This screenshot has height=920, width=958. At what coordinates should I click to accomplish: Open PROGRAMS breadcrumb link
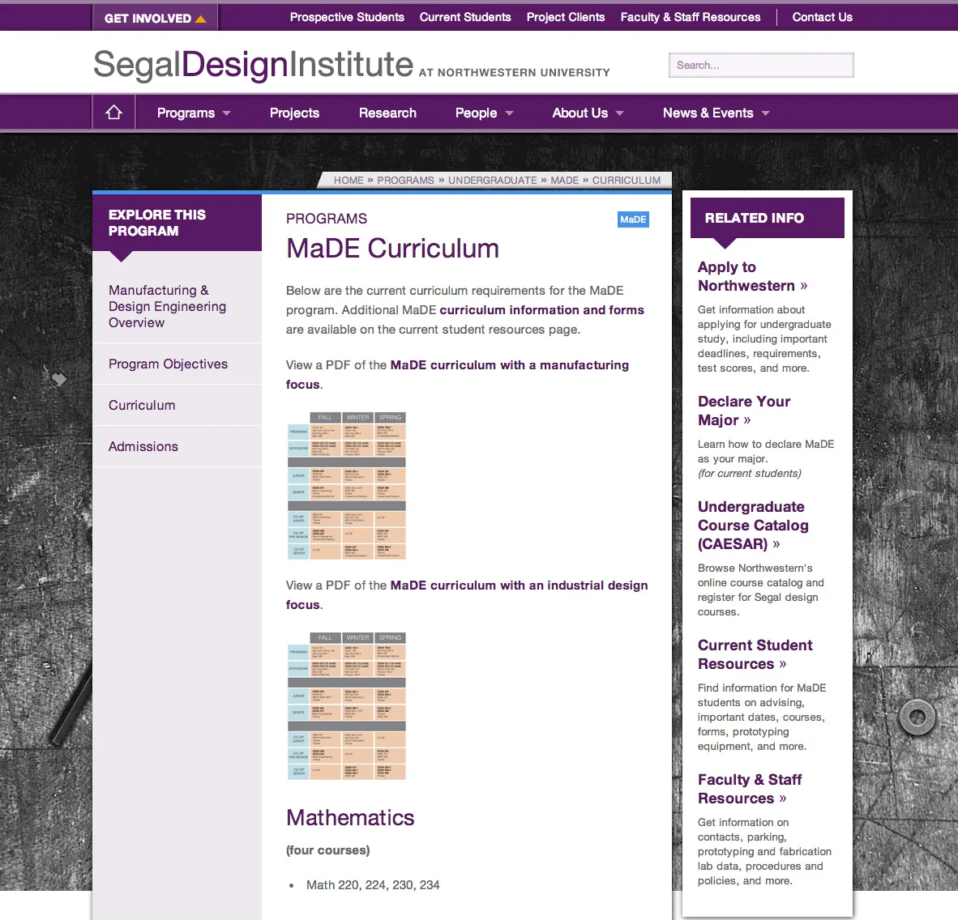(405, 180)
